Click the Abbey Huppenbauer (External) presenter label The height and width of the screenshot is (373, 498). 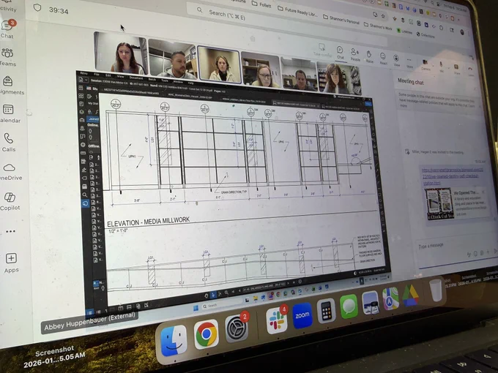pos(89,322)
